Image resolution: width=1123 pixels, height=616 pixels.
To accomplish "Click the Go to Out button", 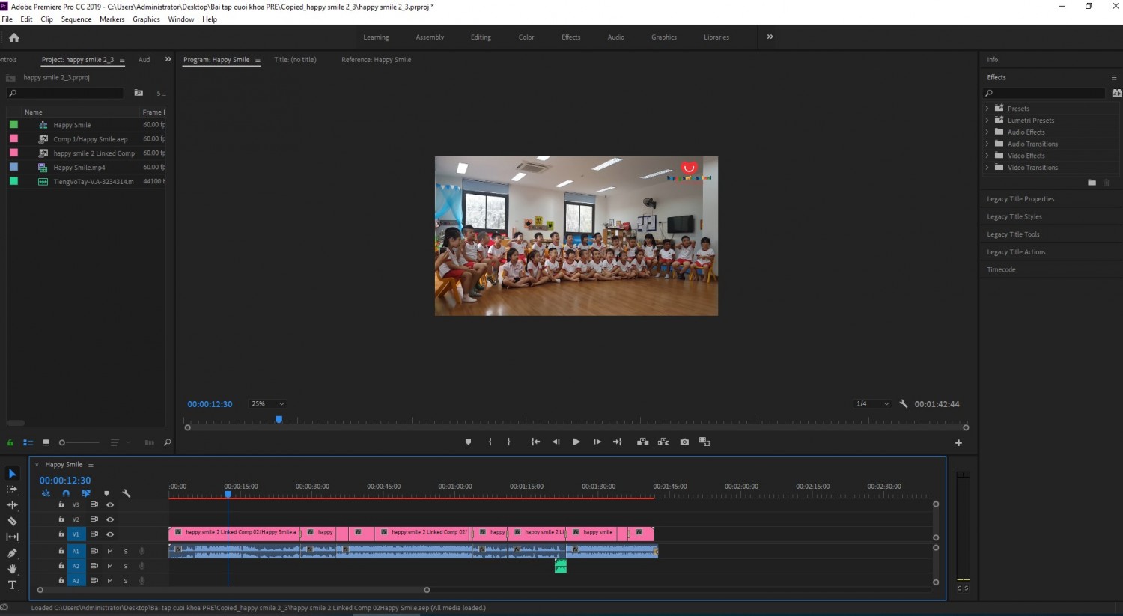I will [x=617, y=442].
